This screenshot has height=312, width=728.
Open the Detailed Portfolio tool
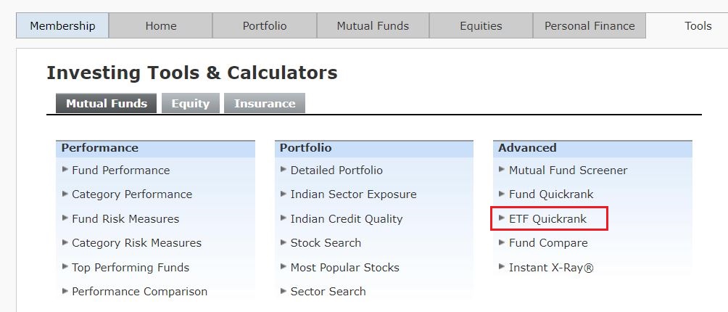click(x=336, y=171)
